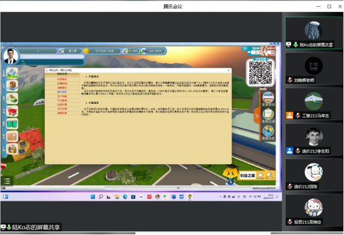Select the blue highlighted item in rules list
The height and width of the screenshot is (235, 344).
click(62, 92)
